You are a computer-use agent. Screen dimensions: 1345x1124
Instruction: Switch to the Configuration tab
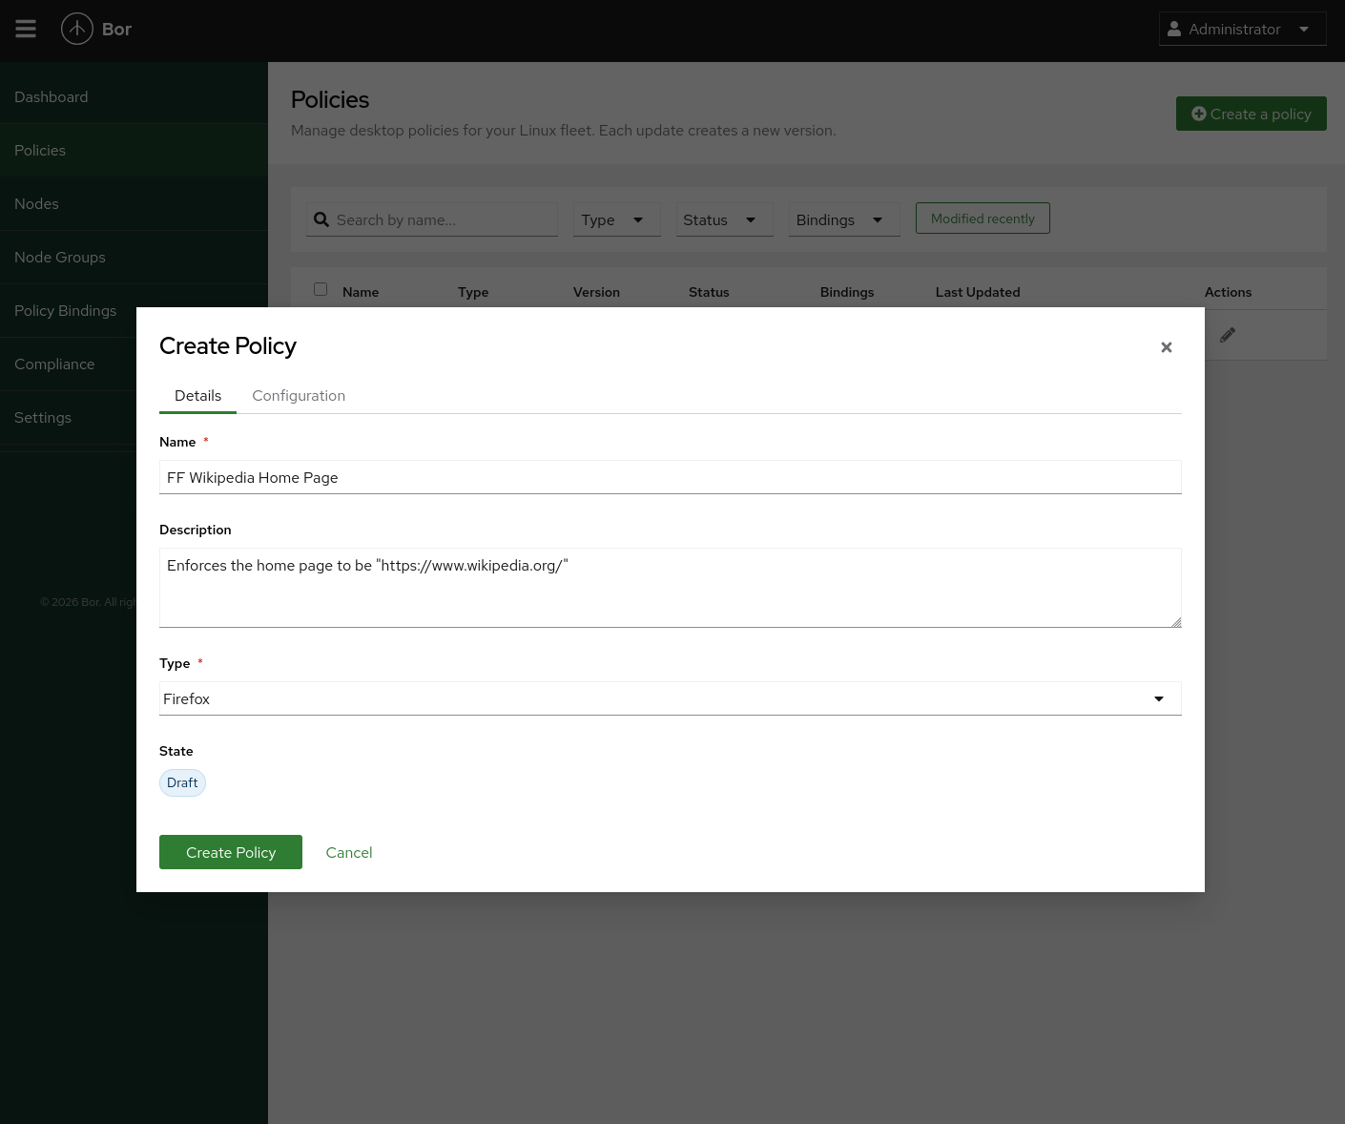pyautogui.click(x=299, y=395)
